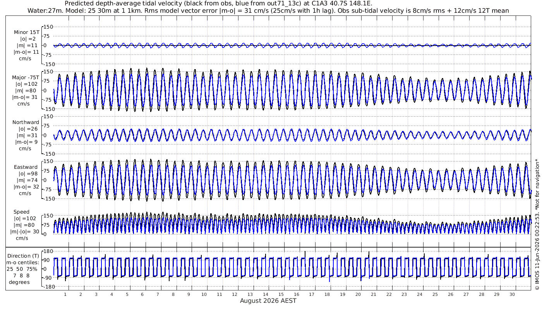Image resolution: width=542 pixels, height=309 pixels.
Task: Click '|m| =74' under Eastward
Action: tap(27, 180)
